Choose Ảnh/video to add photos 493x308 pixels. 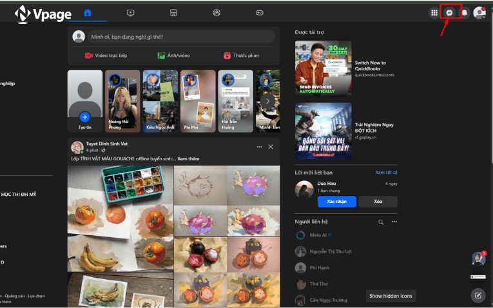(x=173, y=55)
